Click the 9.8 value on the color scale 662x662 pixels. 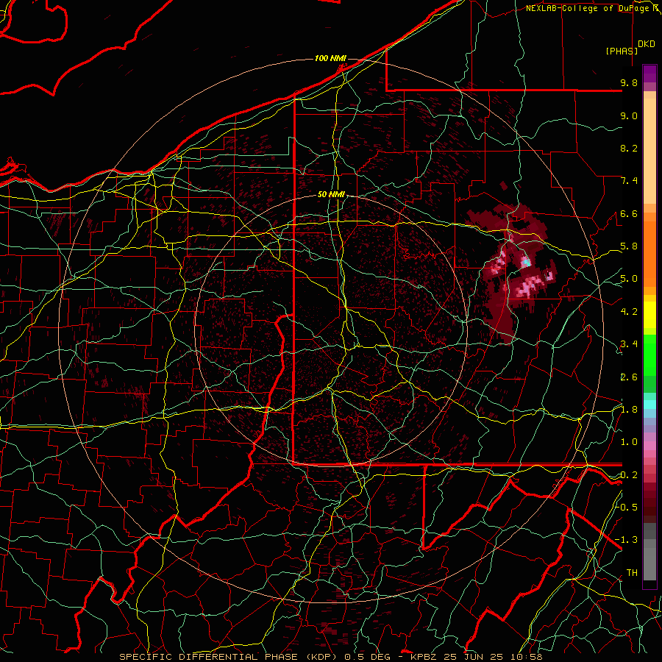coord(629,82)
